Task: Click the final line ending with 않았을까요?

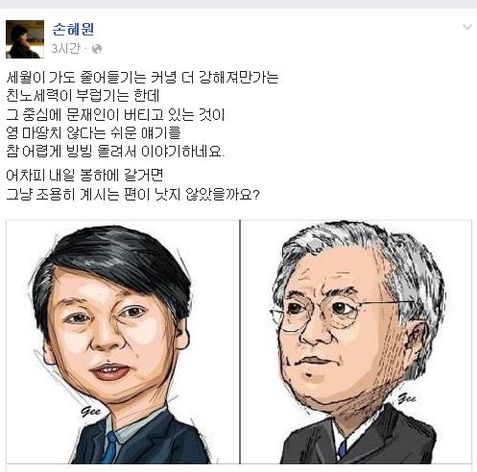Action: point(132,194)
